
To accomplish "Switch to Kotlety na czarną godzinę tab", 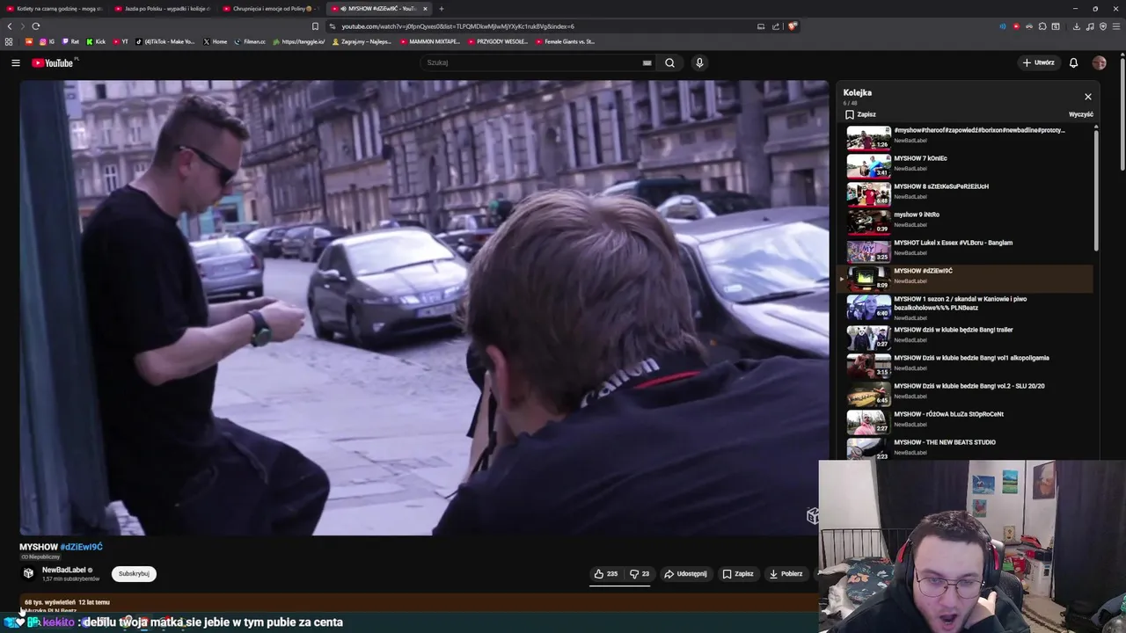I will pyautogui.click(x=55, y=9).
